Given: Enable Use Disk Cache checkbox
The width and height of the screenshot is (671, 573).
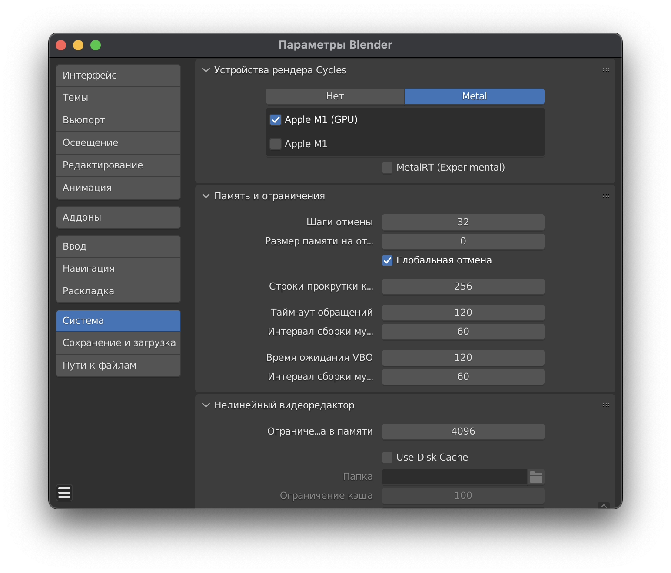Looking at the screenshot, I should click(x=387, y=458).
